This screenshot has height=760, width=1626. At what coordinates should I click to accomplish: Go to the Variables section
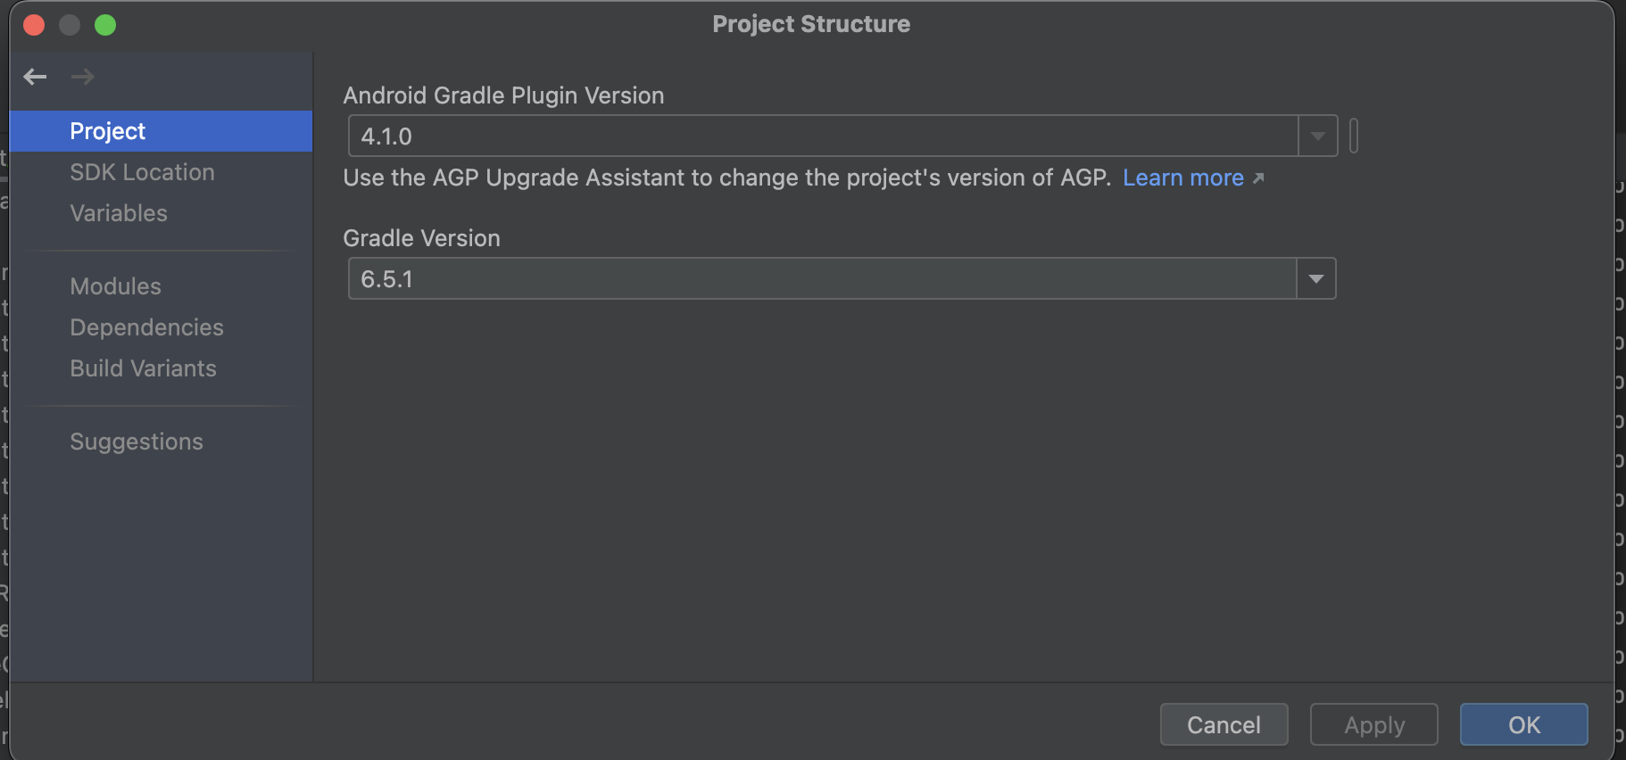(119, 213)
